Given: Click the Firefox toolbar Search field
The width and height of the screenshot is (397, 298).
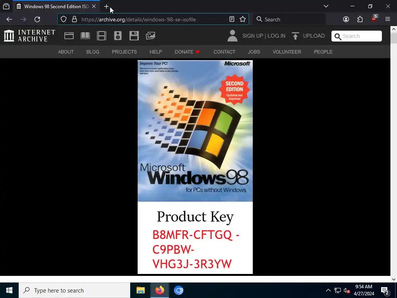Looking at the screenshot, I should pyautogui.click(x=289, y=19).
